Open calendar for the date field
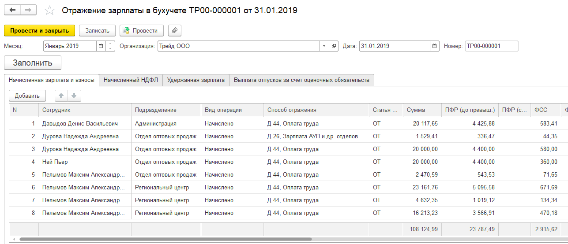 pos(434,46)
